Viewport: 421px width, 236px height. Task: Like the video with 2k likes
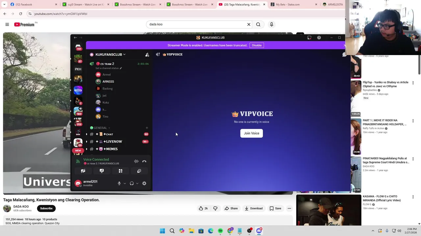click(x=203, y=208)
